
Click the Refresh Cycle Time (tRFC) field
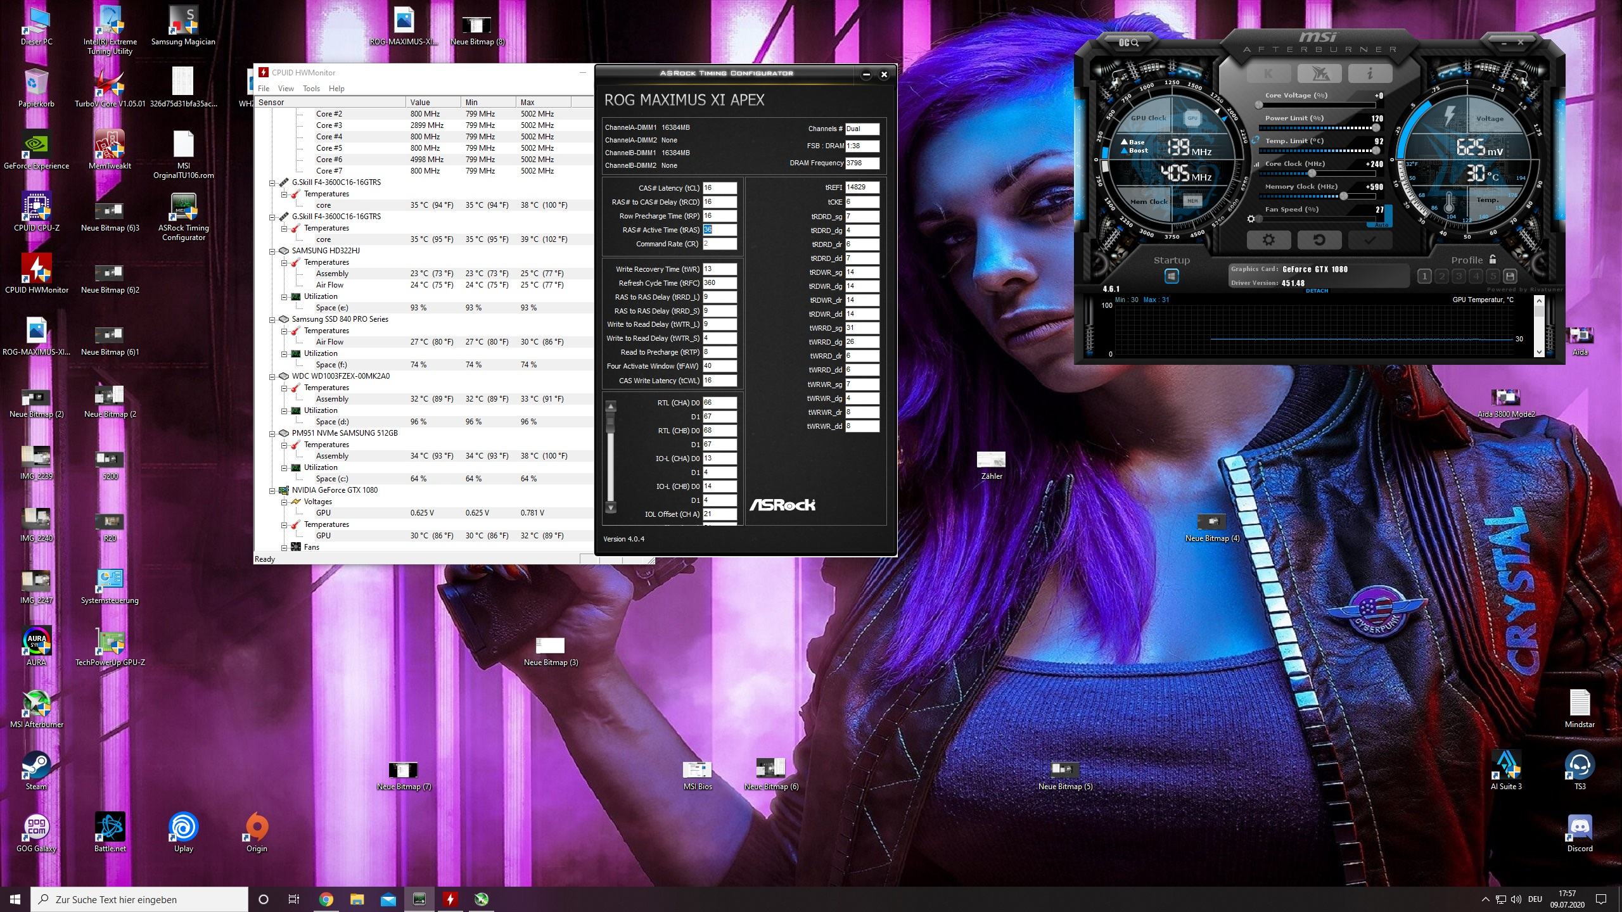pyautogui.click(x=720, y=283)
